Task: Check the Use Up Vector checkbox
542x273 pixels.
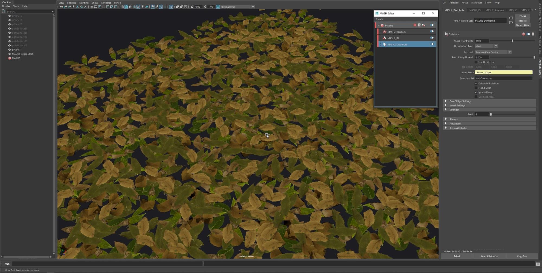Action: point(476,62)
